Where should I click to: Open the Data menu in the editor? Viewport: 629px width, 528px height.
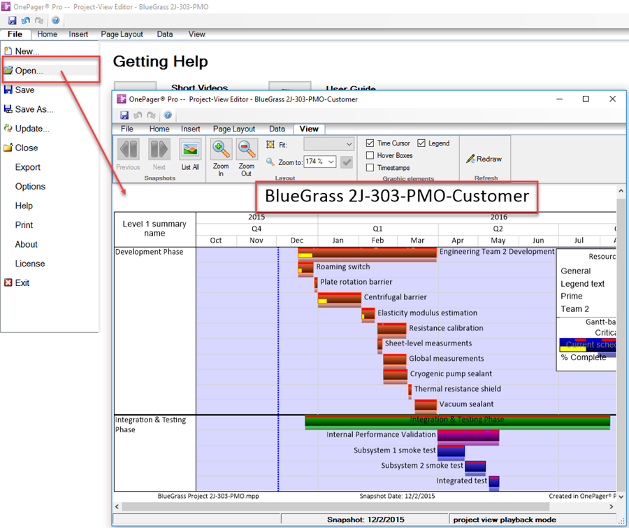pos(277,129)
